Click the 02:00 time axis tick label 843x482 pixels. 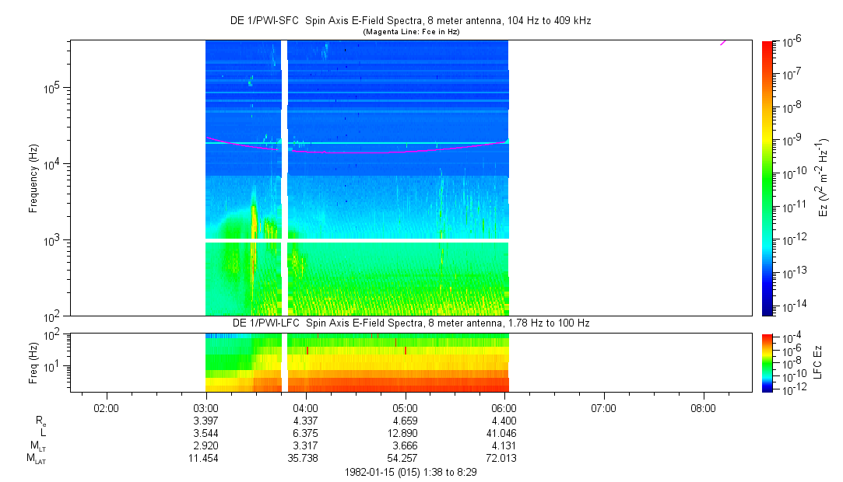(106, 407)
